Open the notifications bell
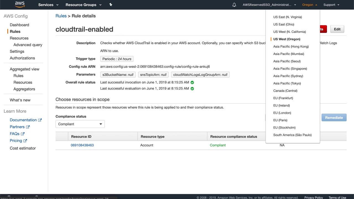Image resolution: width=354 pixels, height=199 pixels. (234, 5)
